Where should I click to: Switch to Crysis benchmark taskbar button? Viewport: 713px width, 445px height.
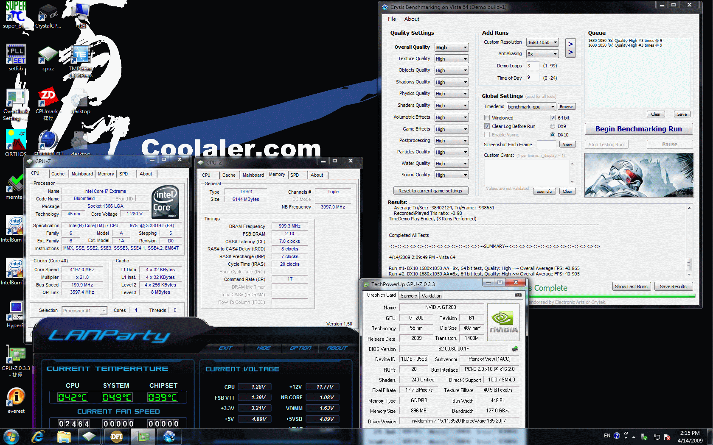click(169, 437)
